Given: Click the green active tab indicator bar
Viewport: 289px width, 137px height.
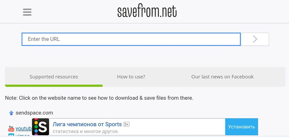Looking at the screenshot, I should [x=54, y=86].
